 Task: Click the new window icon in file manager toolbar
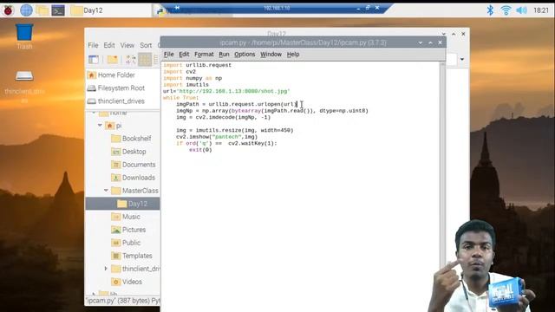click(x=94, y=60)
